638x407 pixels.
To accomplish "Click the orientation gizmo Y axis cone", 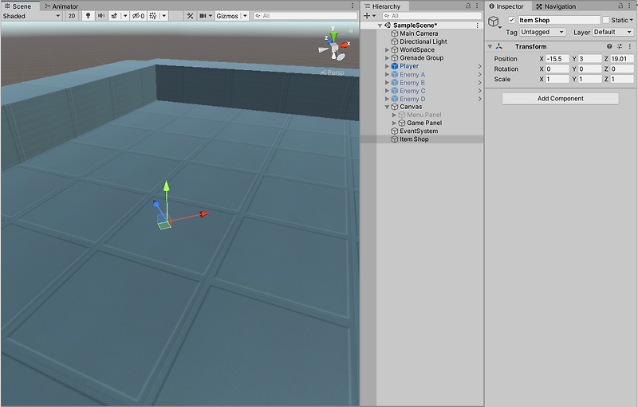I will click(x=333, y=37).
